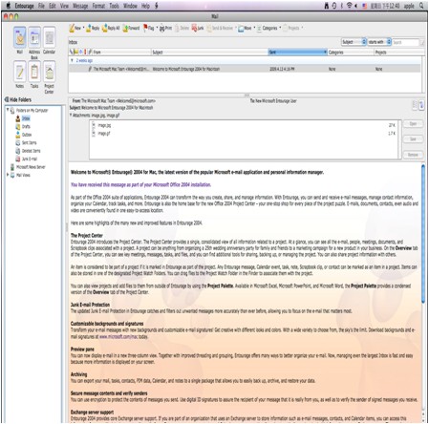Open the Tasks view
The height and width of the screenshot is (424, 429).
34,72
